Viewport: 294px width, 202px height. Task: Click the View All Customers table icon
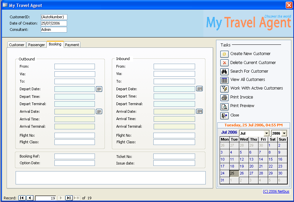coord(224,80)
